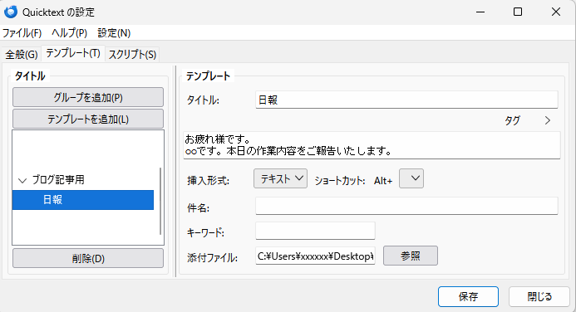The image size is (576, 312).
Task: Select the 日報 template in the list
Action: [83, 200]
